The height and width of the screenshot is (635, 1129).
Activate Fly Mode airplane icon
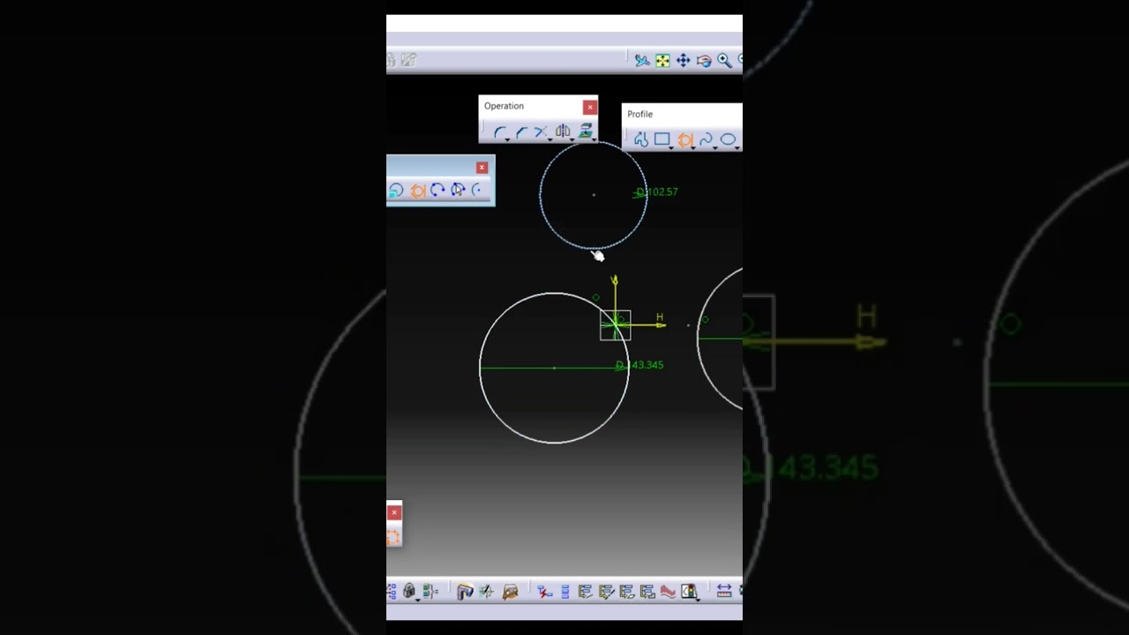click(642, 60)
